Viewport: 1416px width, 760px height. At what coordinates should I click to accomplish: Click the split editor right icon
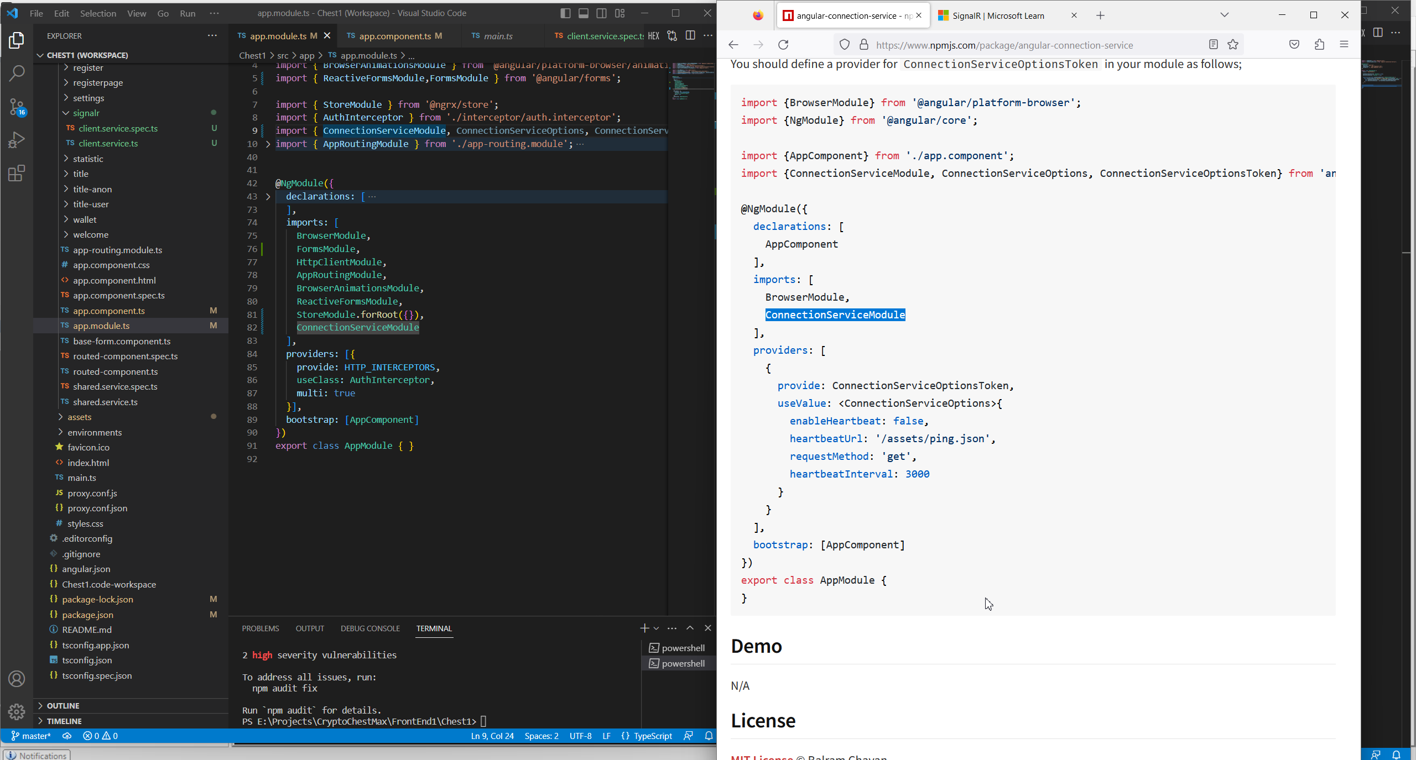(690, 36)
